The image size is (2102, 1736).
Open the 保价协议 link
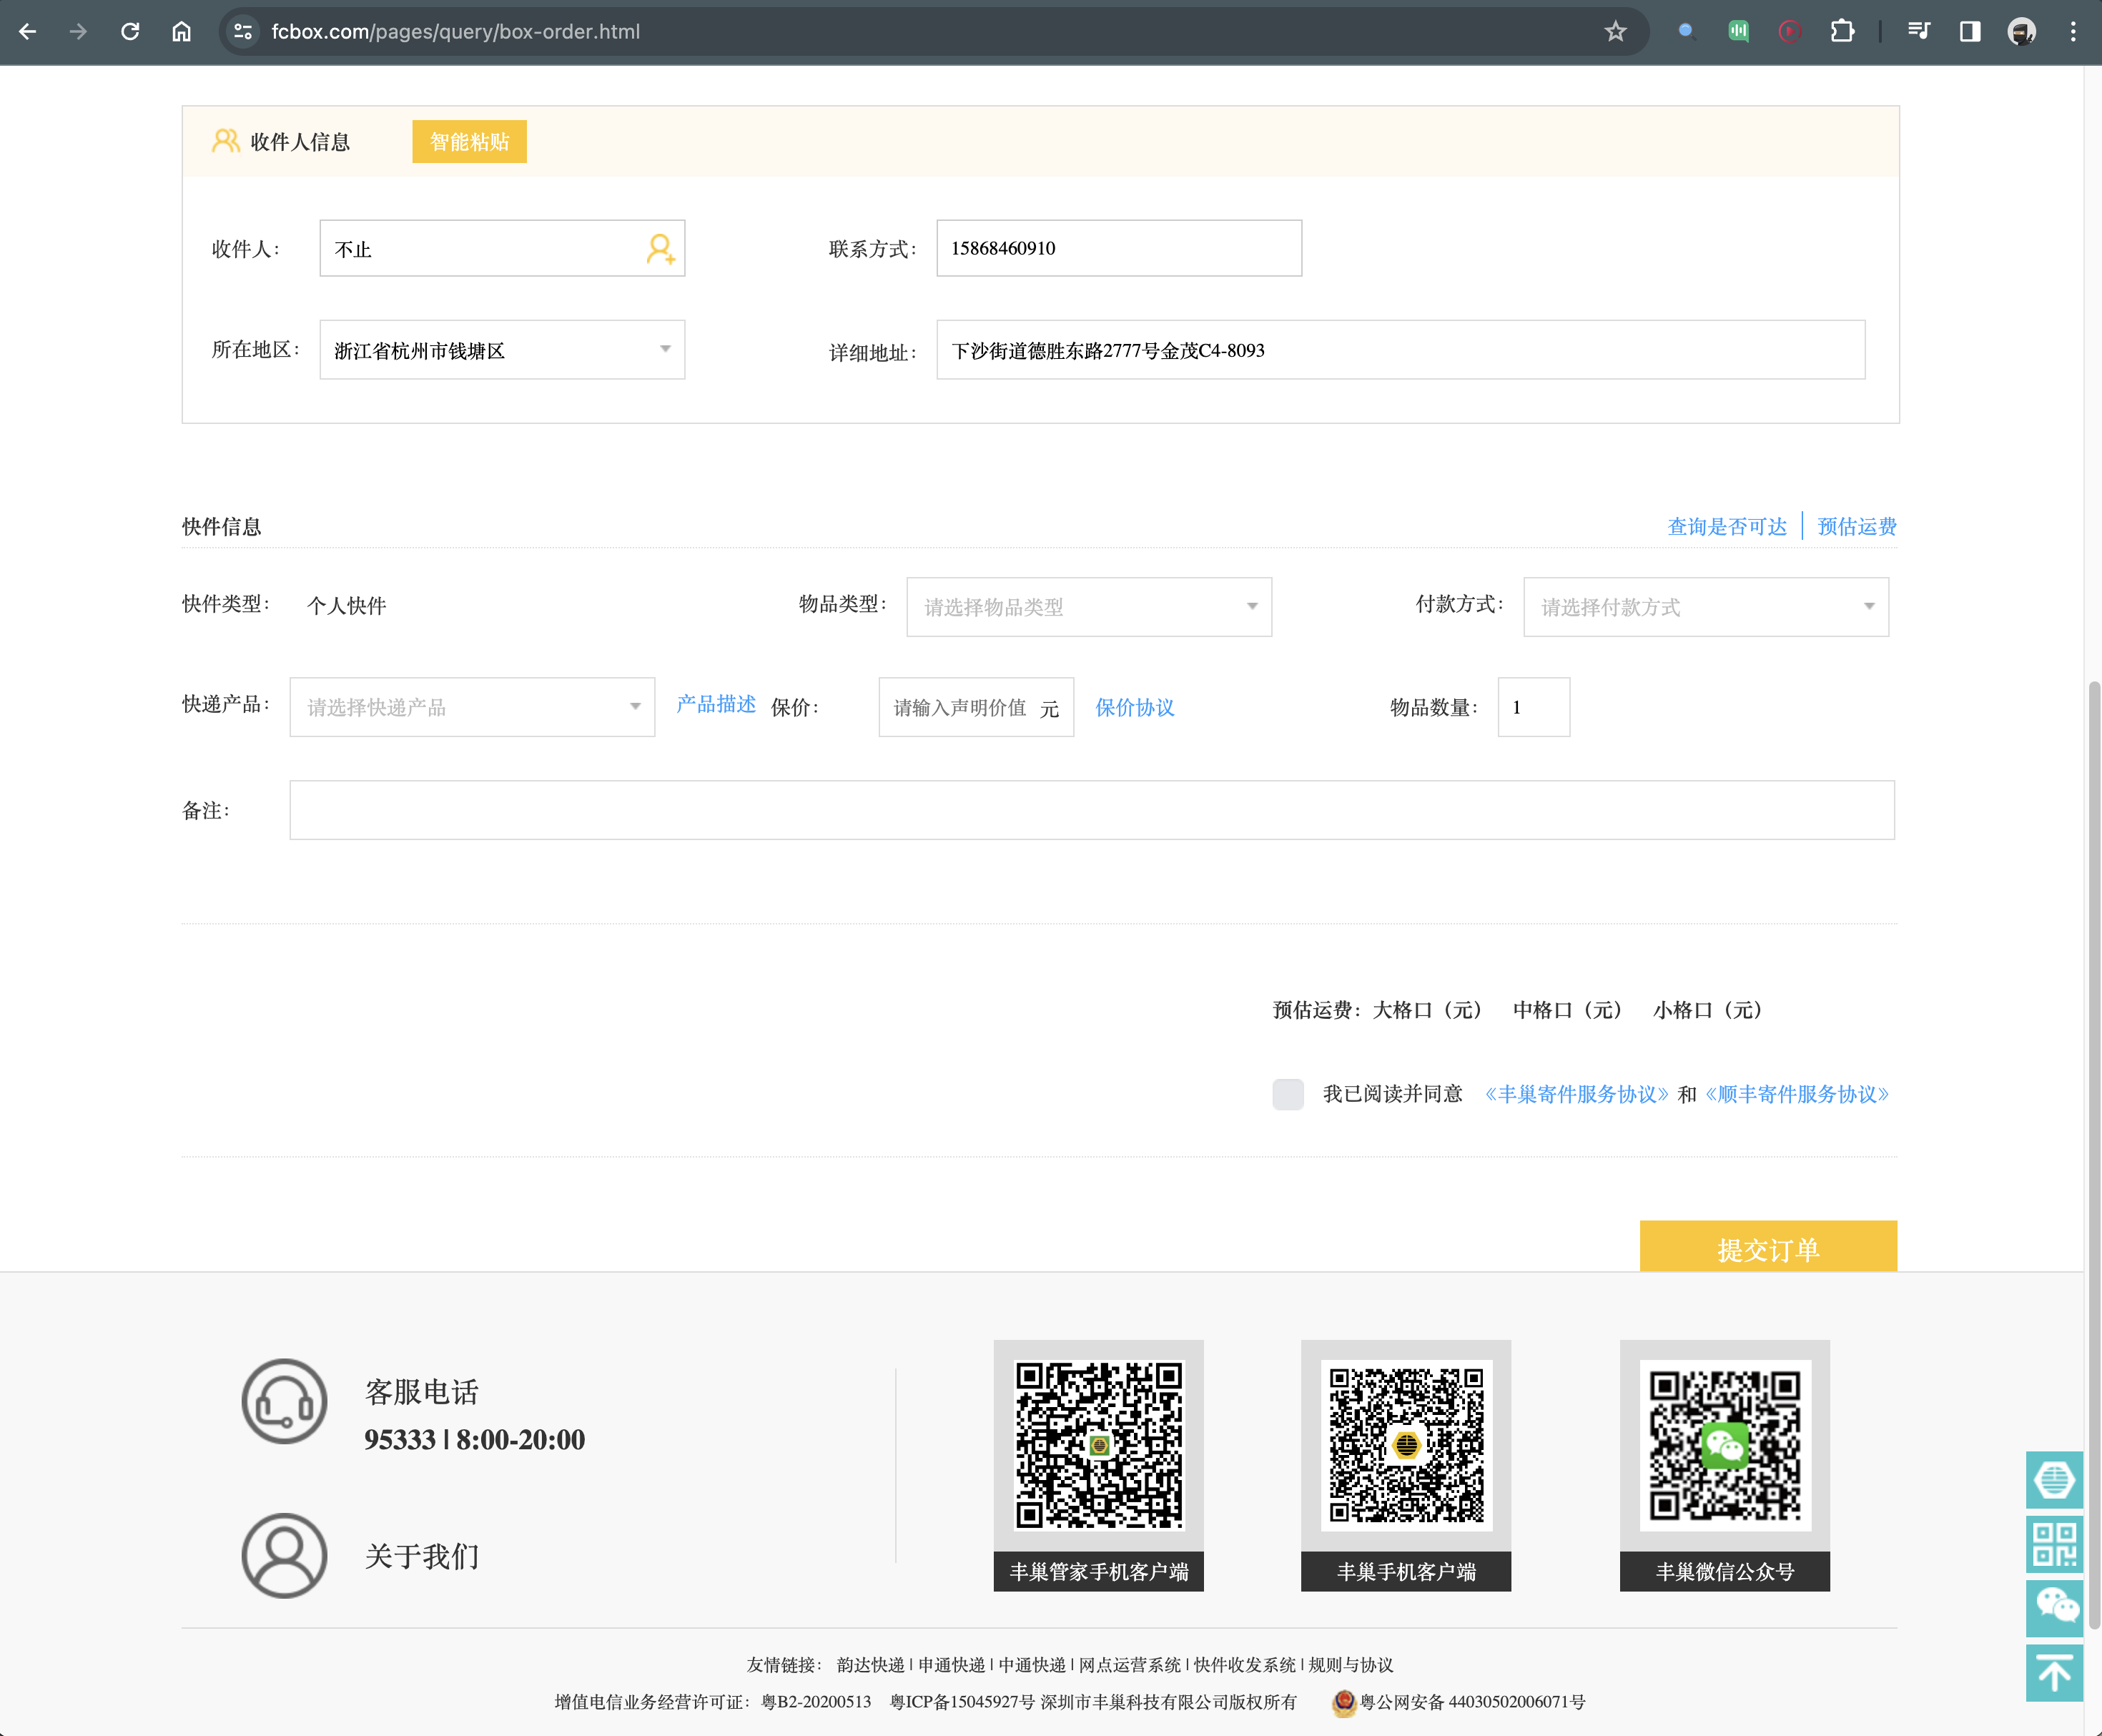click(x=1135, y=707)
